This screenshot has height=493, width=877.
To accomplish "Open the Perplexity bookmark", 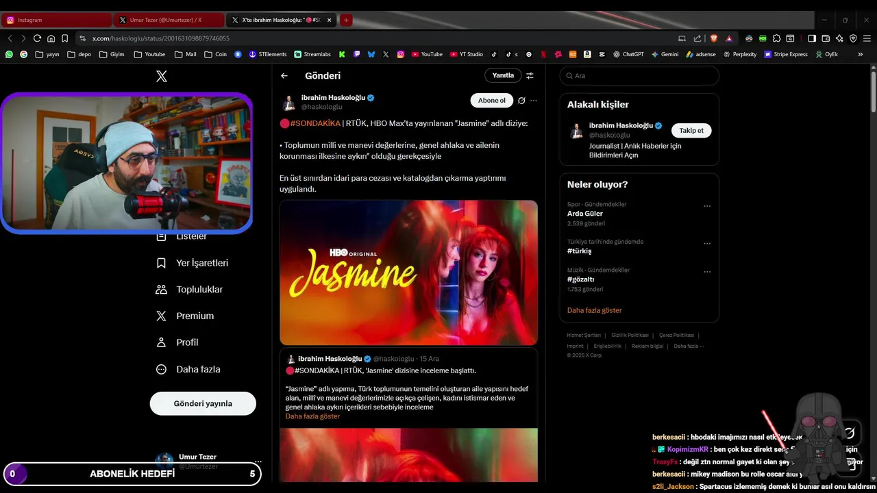I will click(739, 54).
